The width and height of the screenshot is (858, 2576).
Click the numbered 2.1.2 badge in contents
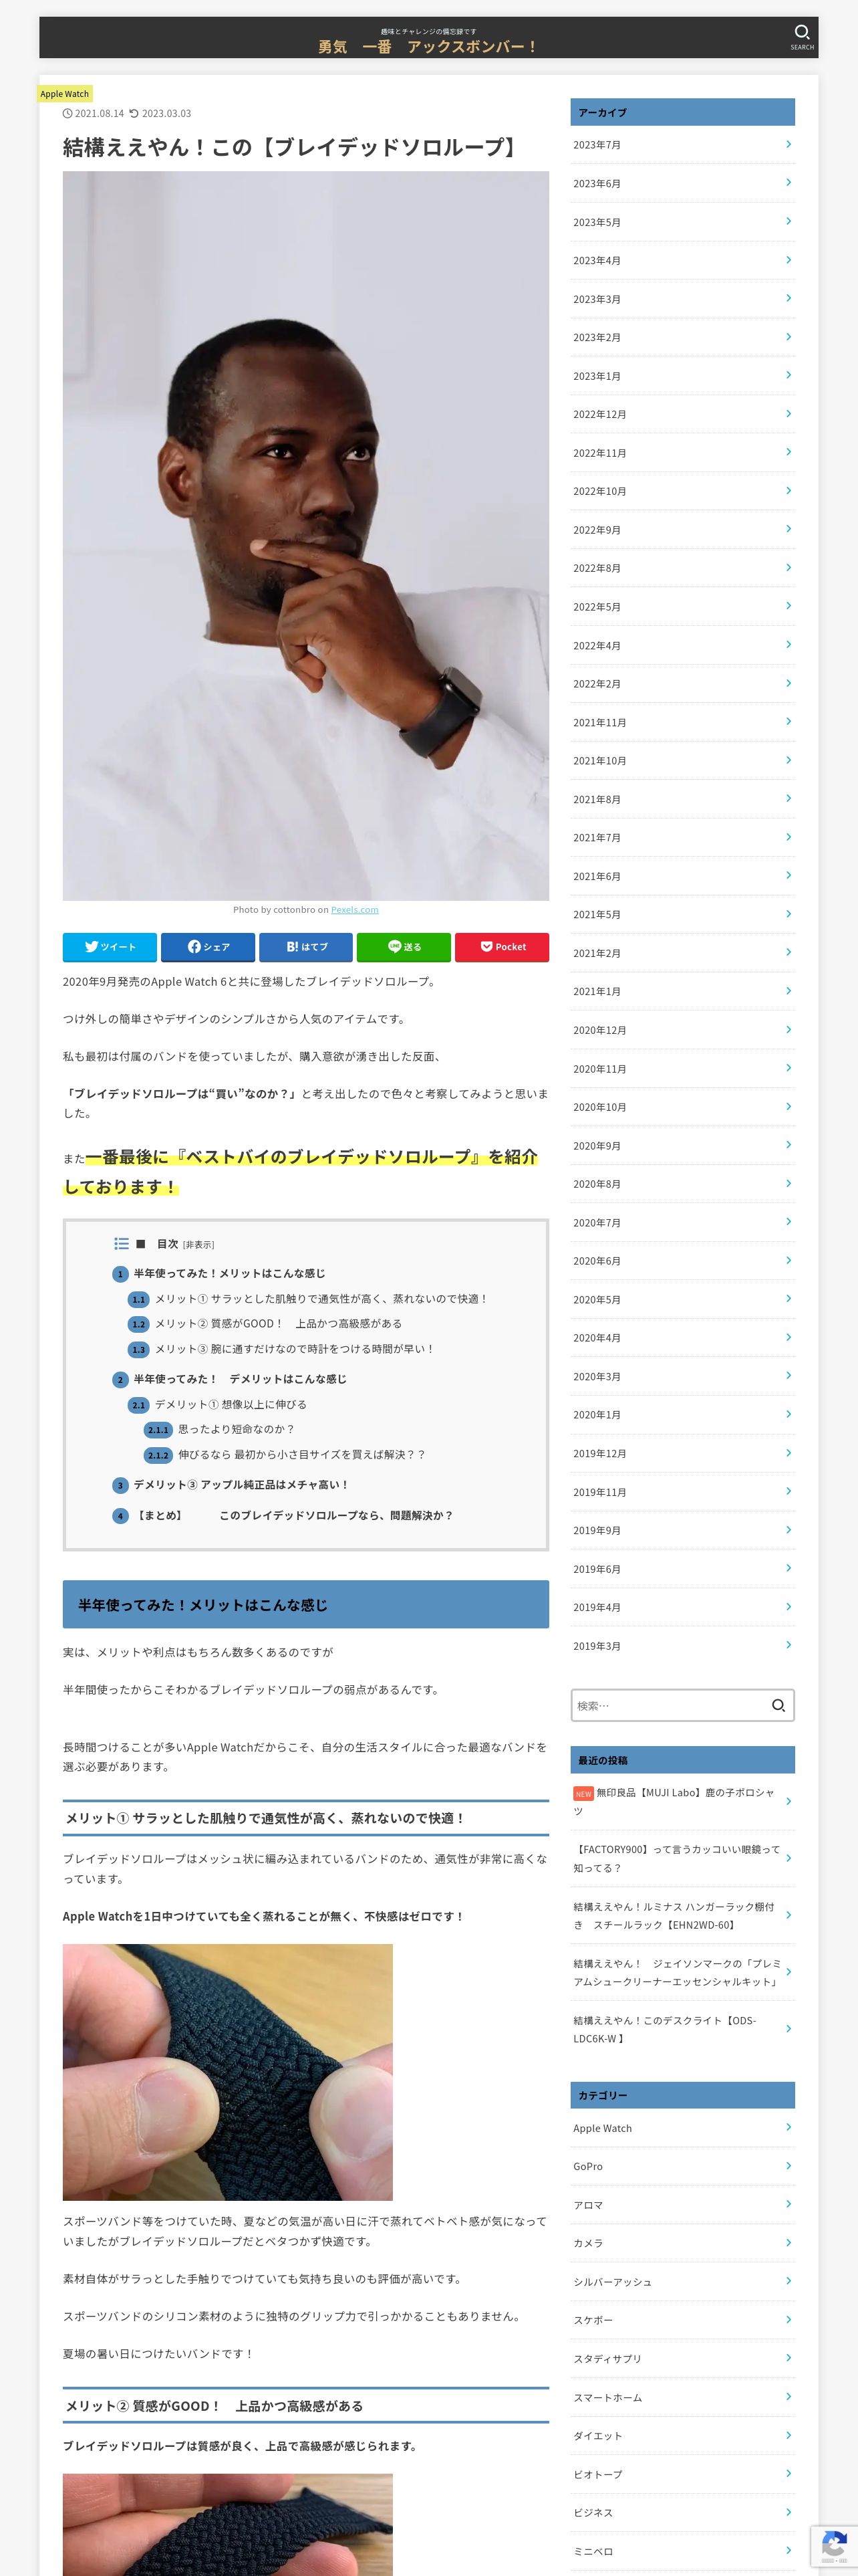[x=158, y=1455]
